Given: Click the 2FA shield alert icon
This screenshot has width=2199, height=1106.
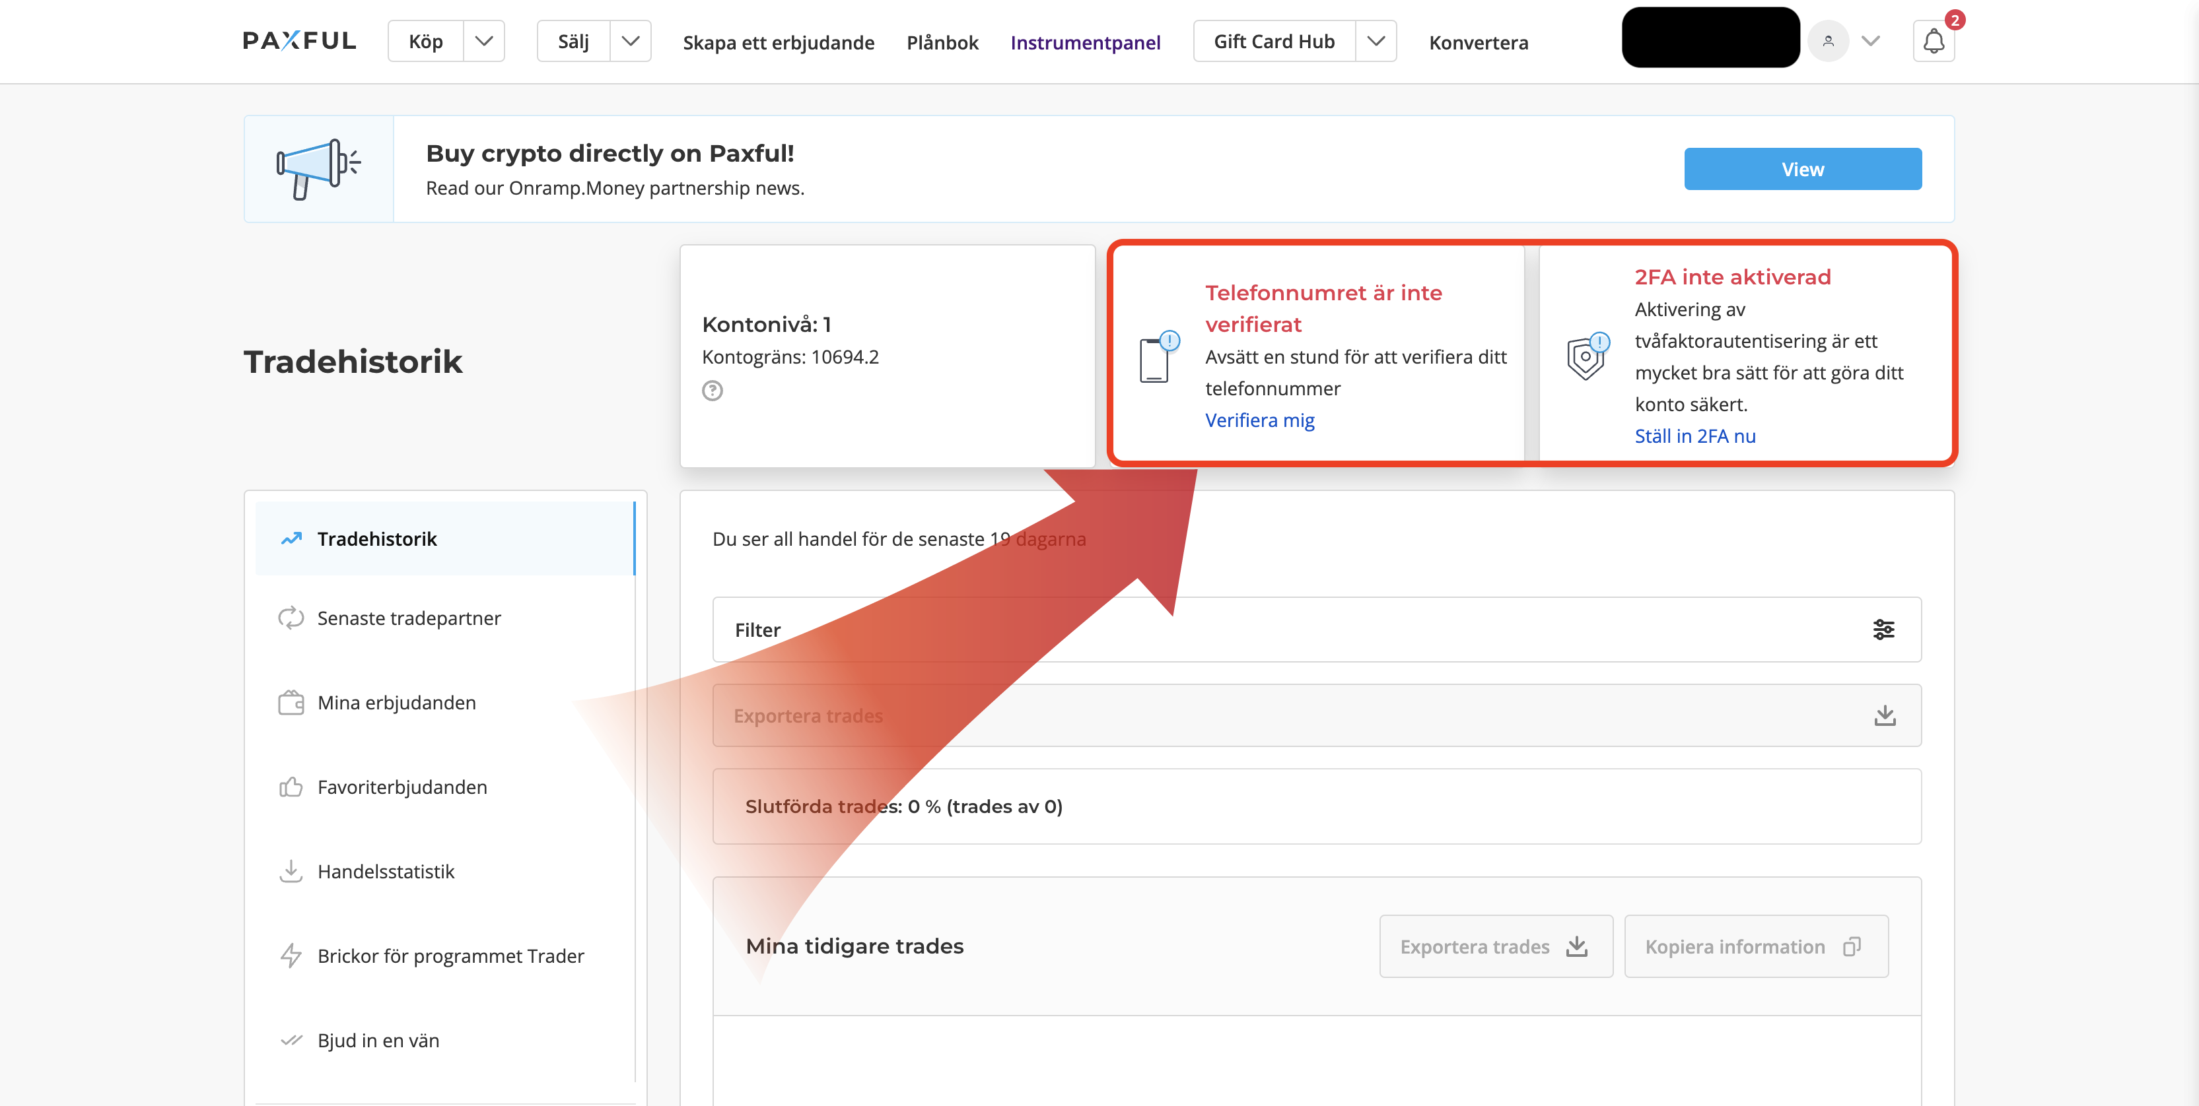Looking at the screenshot, I should click(1587, 357).
